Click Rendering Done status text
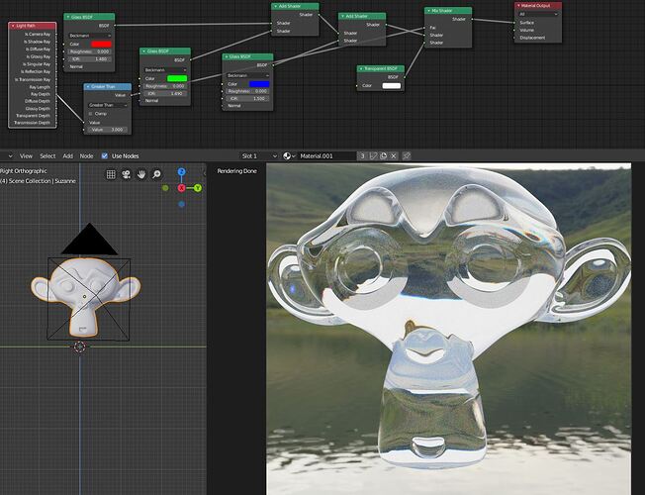 tap(237, 171)
